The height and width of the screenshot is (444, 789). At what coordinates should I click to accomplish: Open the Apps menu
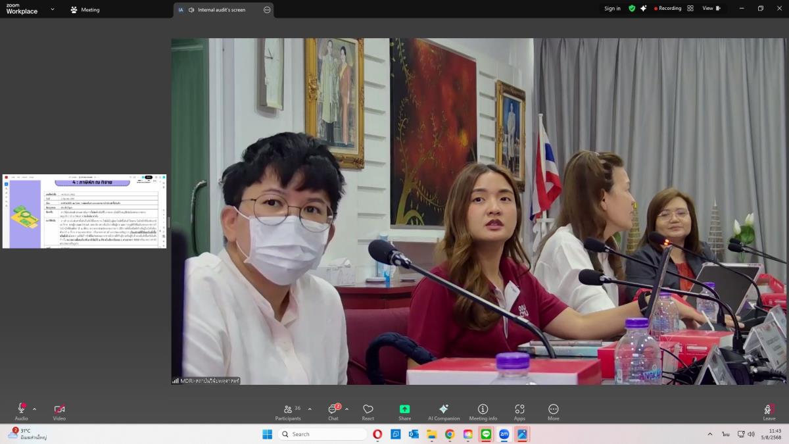point(519,412)
